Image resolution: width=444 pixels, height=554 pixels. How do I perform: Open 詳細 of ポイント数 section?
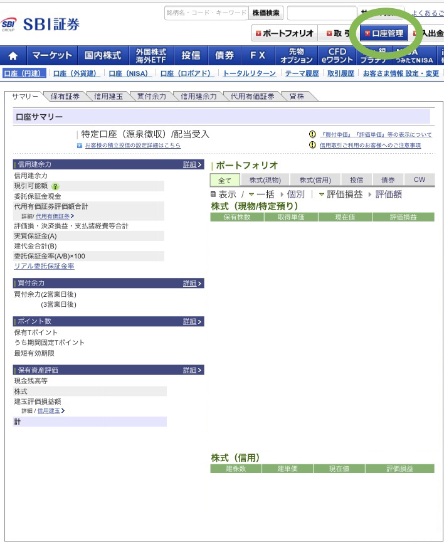(x=192, y=321)
